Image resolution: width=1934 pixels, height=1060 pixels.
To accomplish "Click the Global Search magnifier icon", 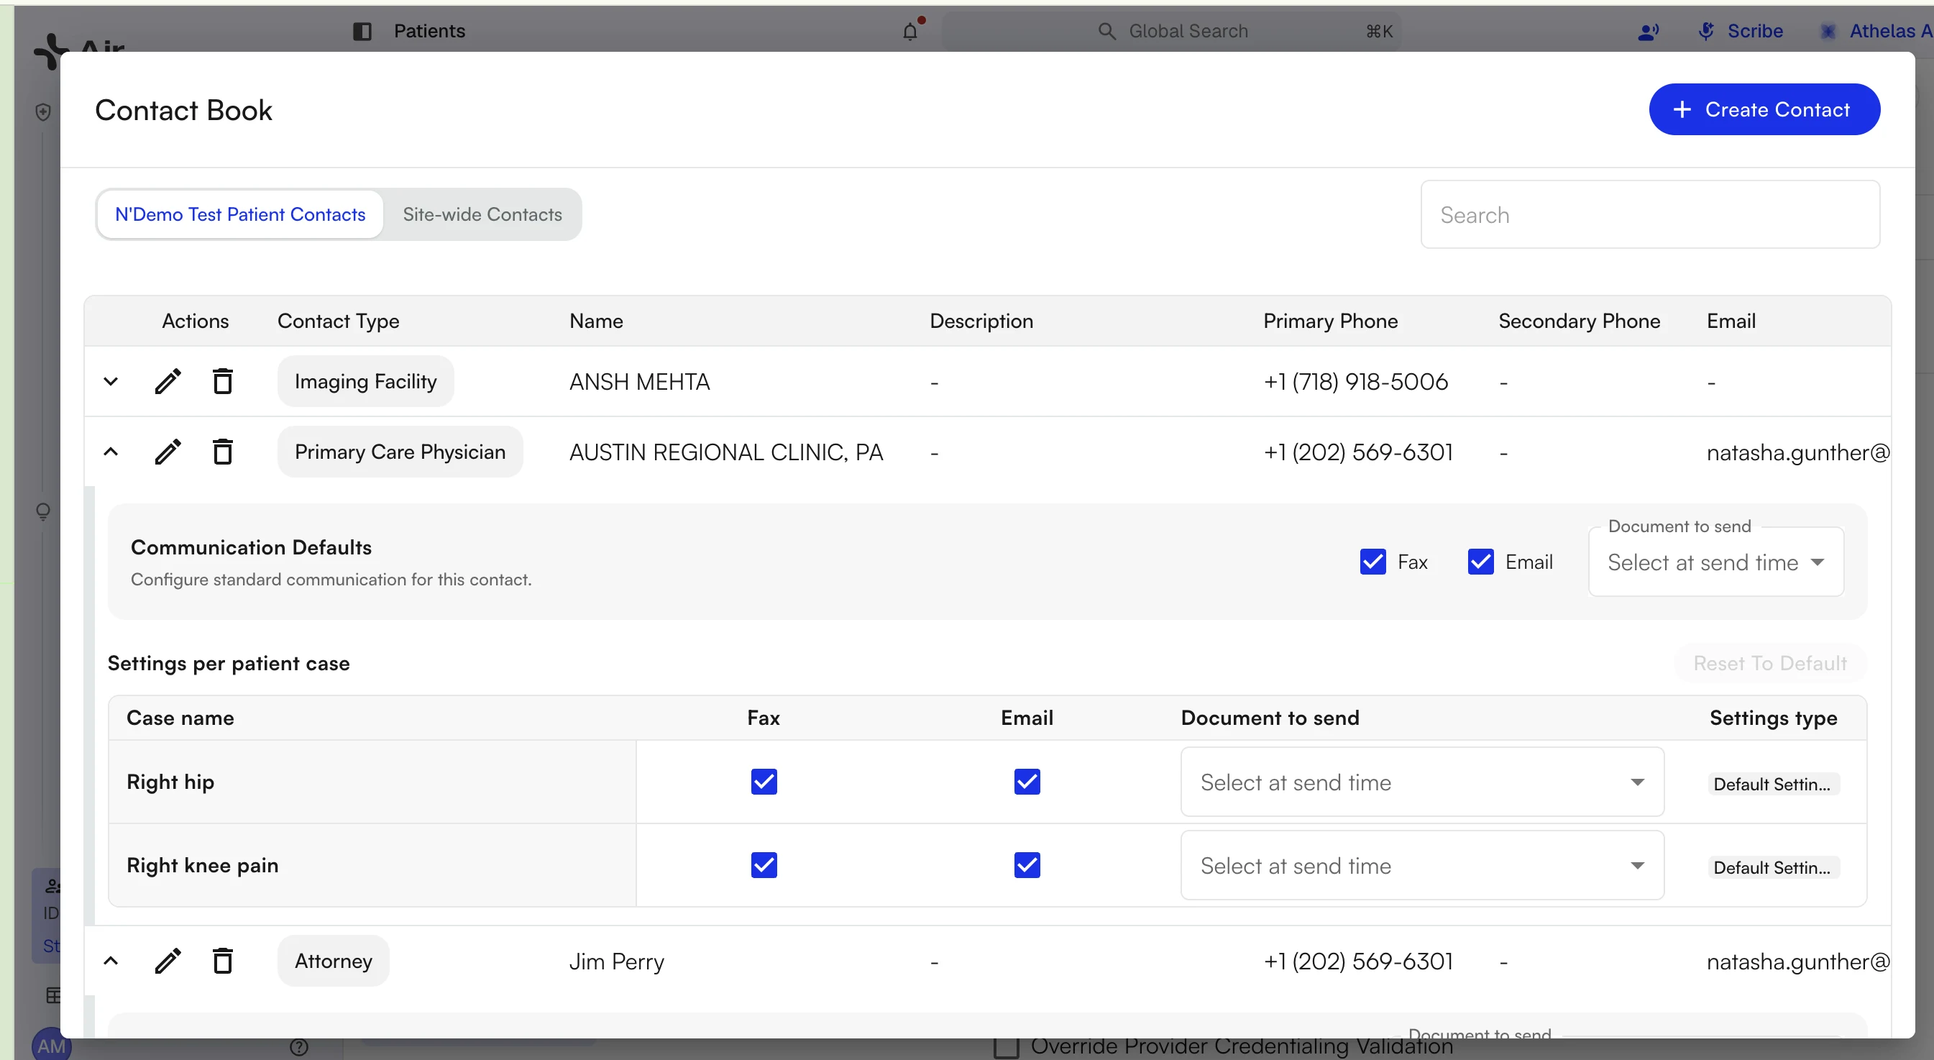I will coord(1106,31).
